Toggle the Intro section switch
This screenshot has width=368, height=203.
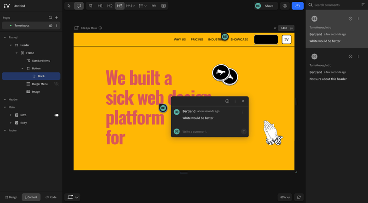coord(56,115)
